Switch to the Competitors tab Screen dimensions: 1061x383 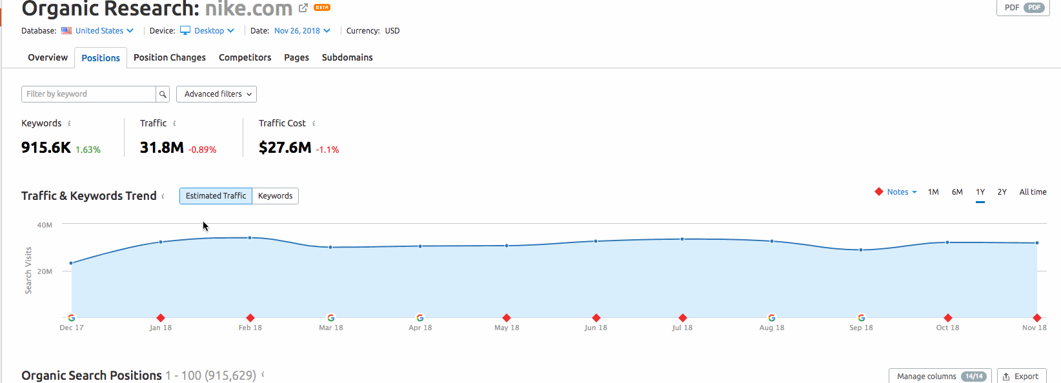[245, 57]
